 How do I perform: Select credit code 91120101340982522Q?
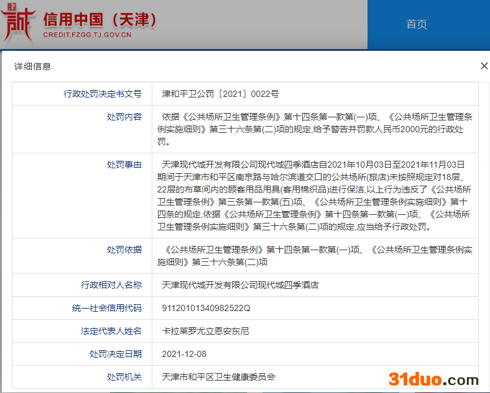tap(206, 308)
